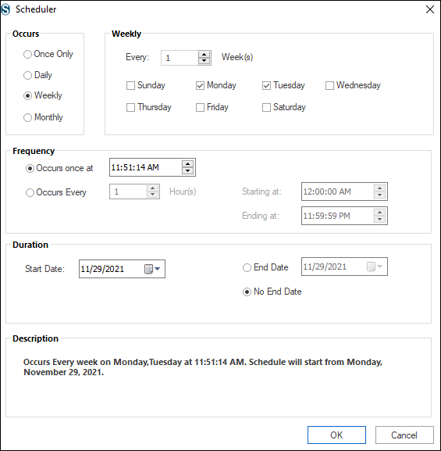Viewport: 441px width, 451px height.
Task: Decrease the Every weeks spinner value
Action: (204, 61)
